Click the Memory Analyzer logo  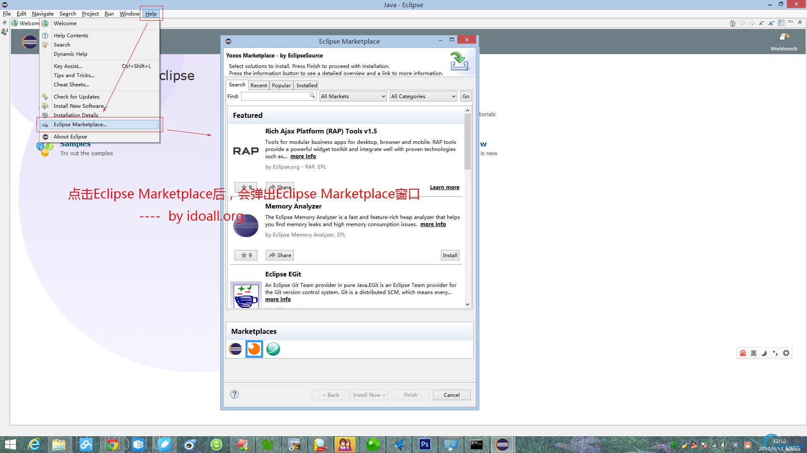click(246, 225)
